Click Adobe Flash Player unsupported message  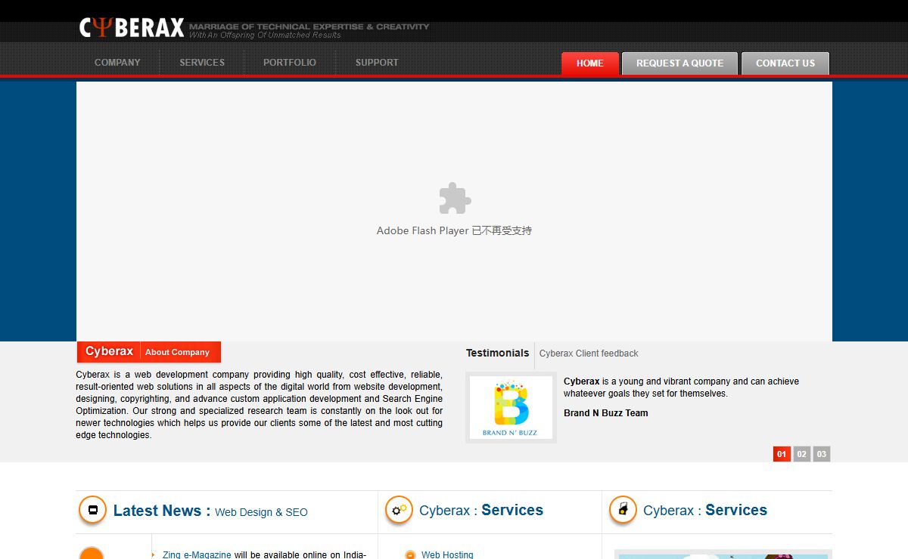[454, 230]
